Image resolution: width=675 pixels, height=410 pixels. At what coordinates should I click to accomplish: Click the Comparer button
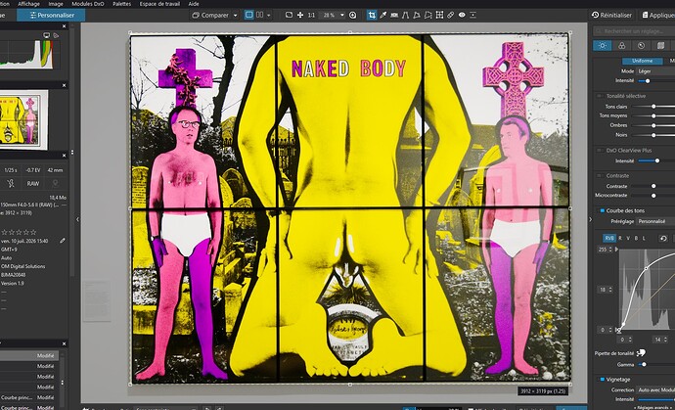pyautogui.click(x=210, y=15)
